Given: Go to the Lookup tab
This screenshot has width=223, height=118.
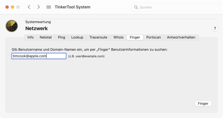Looking at the screenshot, I should 77,37.
